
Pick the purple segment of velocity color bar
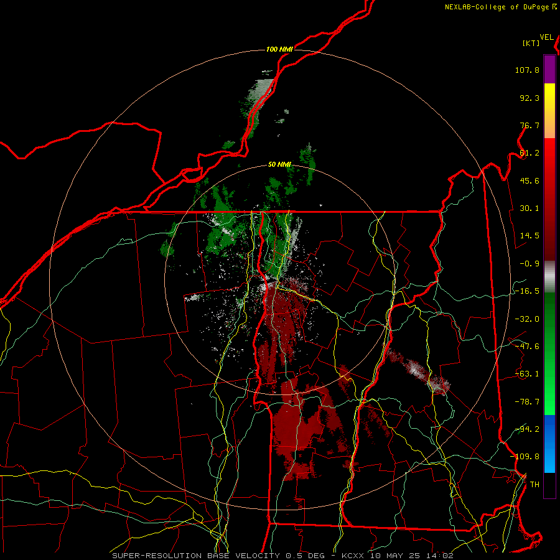tap(549, 70)
